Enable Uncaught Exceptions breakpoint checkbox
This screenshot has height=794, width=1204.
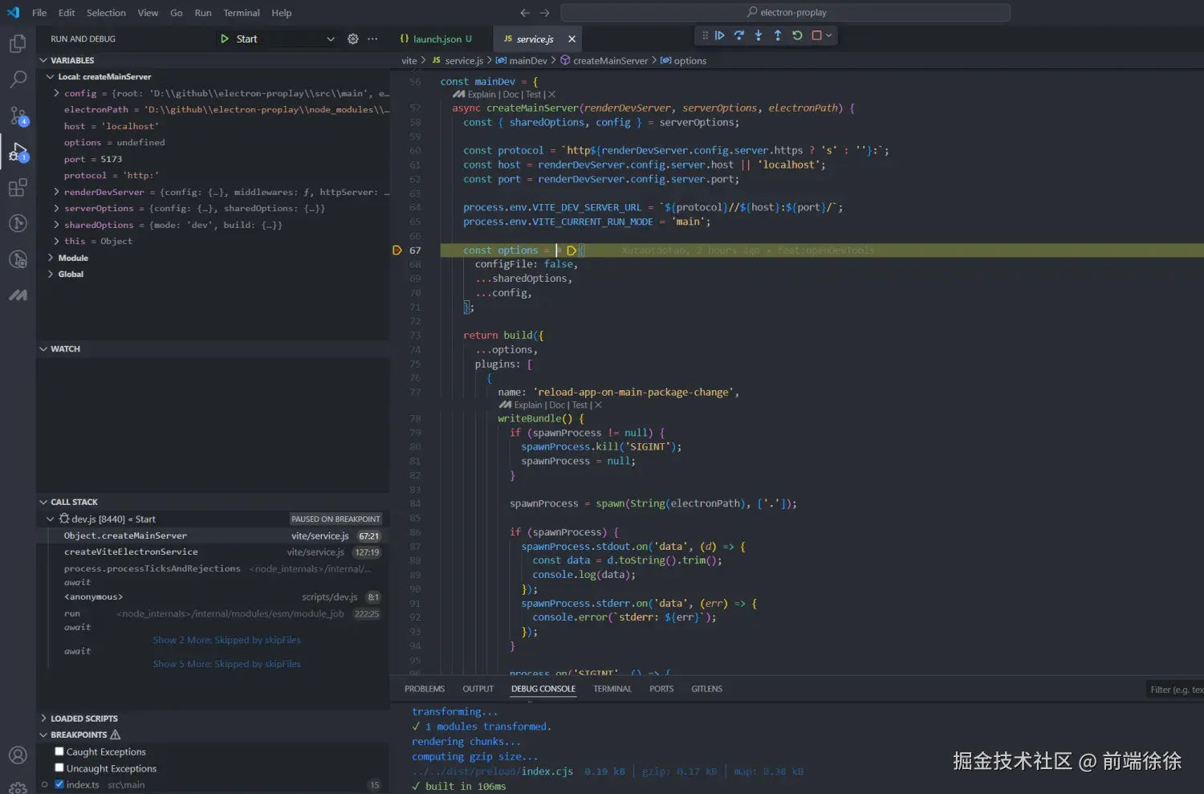pos(59,768)
